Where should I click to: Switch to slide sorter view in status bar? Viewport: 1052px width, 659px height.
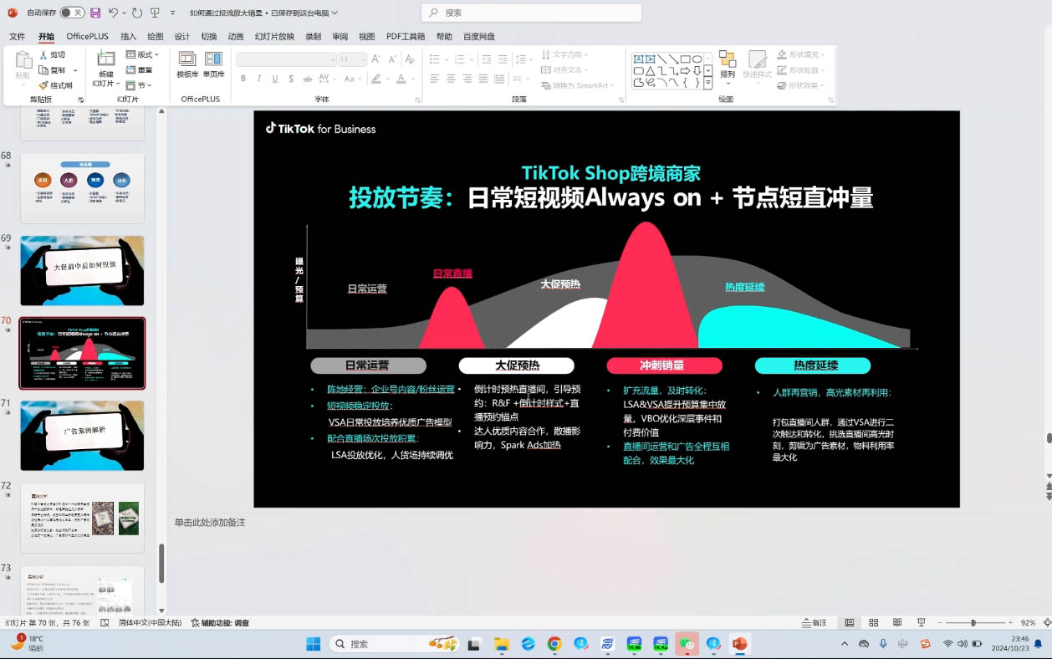point(873,622)
